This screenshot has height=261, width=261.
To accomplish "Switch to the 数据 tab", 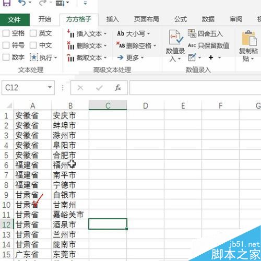I will 208,19.
